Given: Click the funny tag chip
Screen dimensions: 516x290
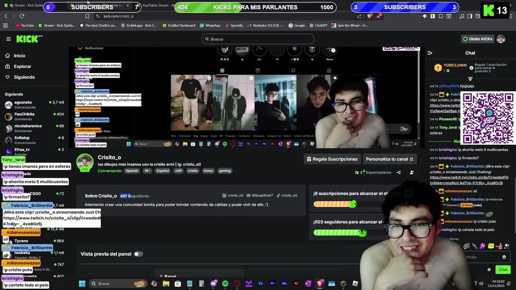Looking at the screenshot, I should pos(208,171).
